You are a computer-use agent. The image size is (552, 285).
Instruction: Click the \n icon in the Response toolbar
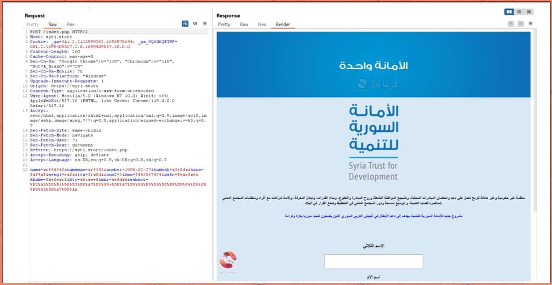(x=520, y=23)
